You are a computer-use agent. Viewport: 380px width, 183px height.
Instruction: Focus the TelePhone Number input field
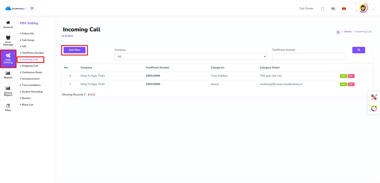click(308, 57)
